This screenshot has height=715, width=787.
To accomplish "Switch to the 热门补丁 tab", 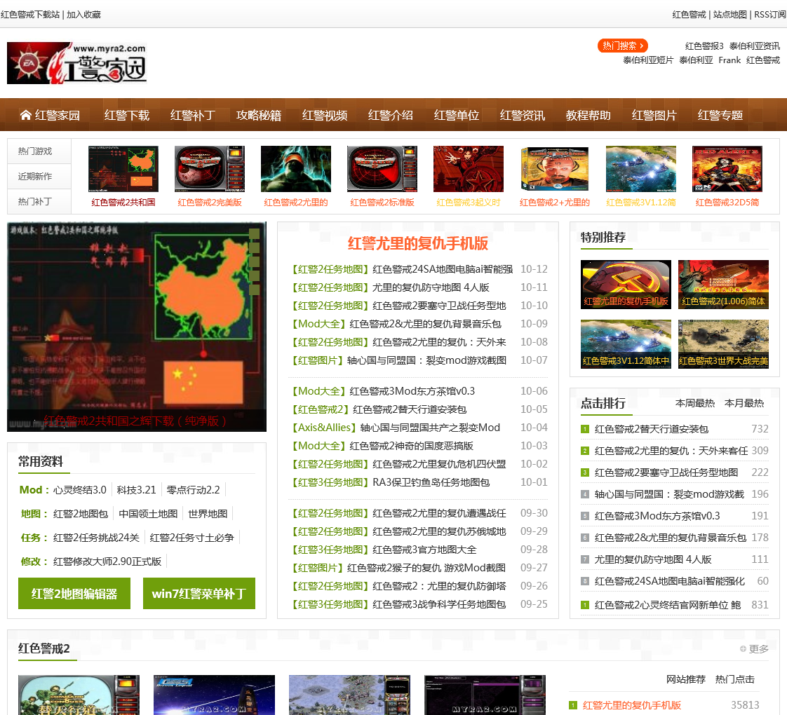I will (39, 201).
